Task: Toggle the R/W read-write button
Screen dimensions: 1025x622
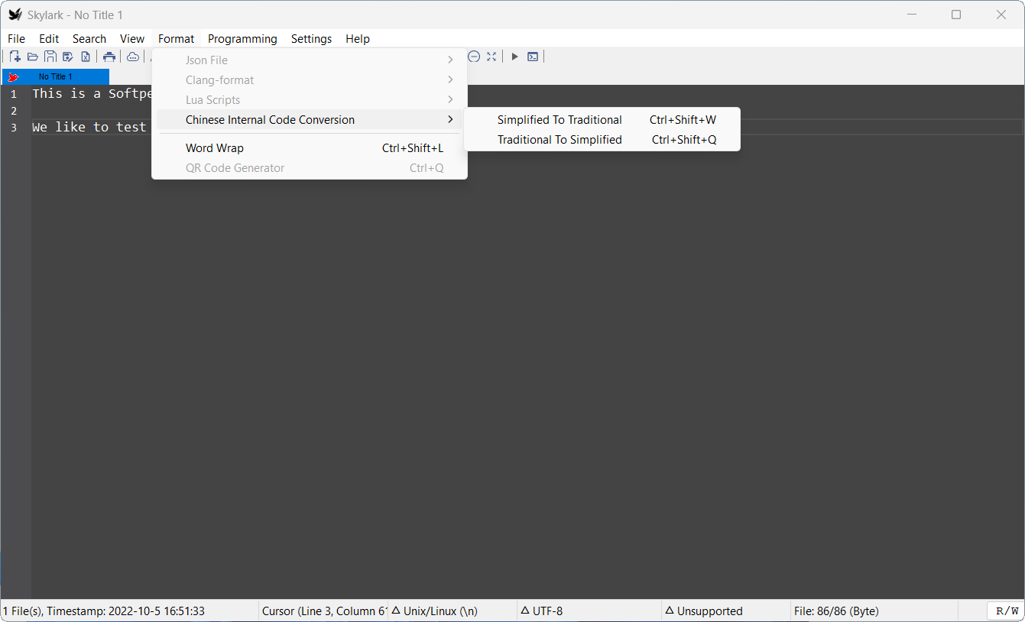Action: [1007, 611]
